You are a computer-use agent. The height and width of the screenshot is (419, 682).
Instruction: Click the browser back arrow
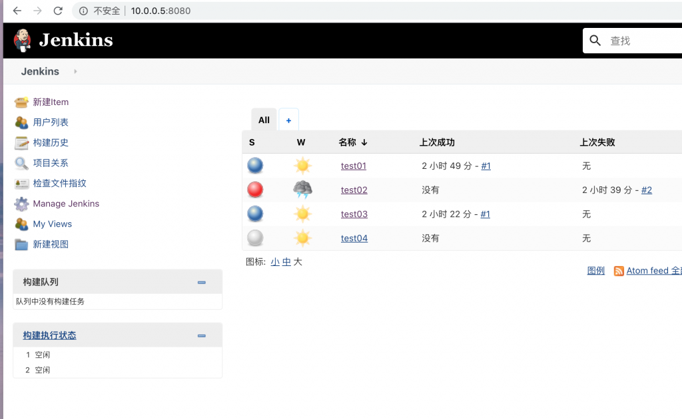point(17,11)
